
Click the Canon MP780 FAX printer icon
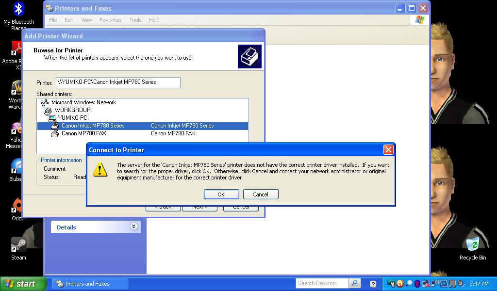55,134
